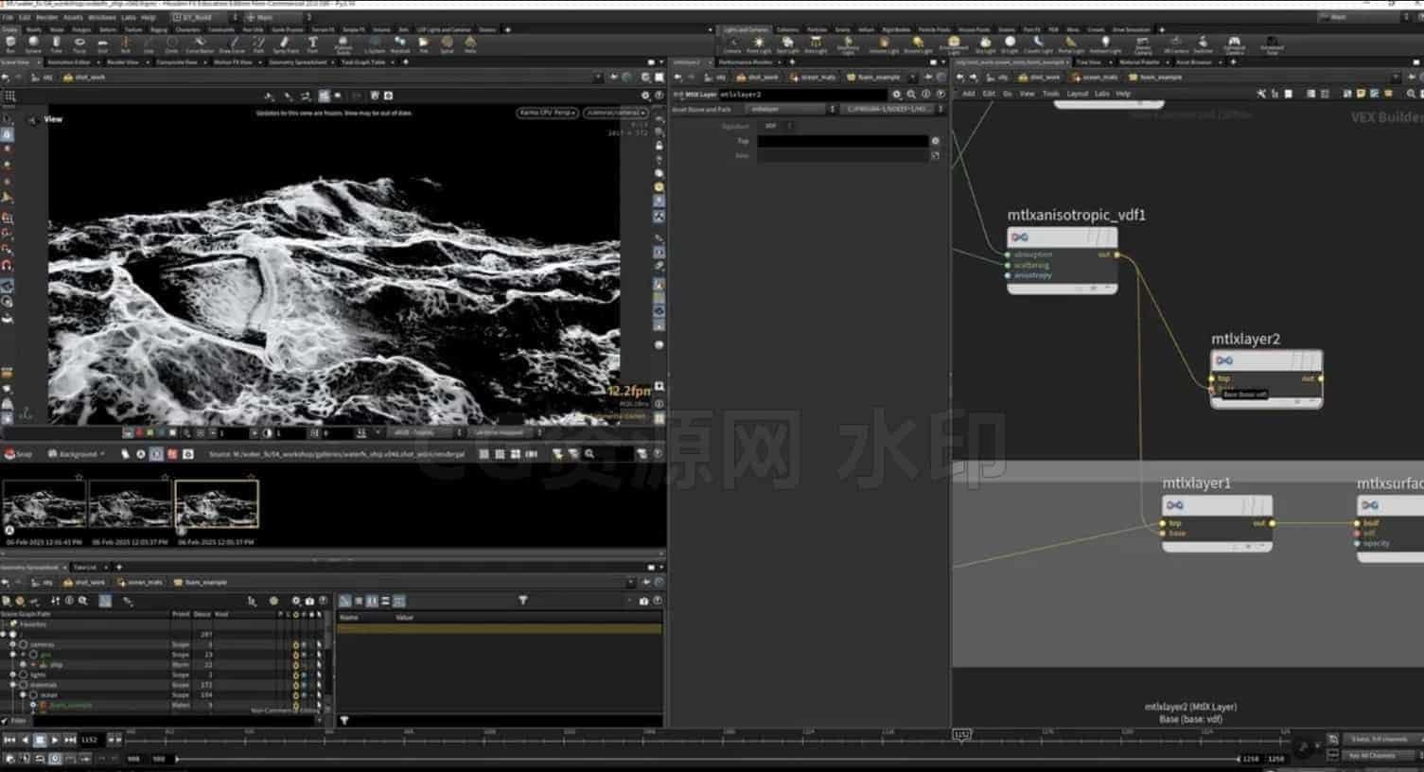Click the playback range slider bar
The height and width of the screenshot is (772, 1424).
pyautogui.click(x=706, y=759)
